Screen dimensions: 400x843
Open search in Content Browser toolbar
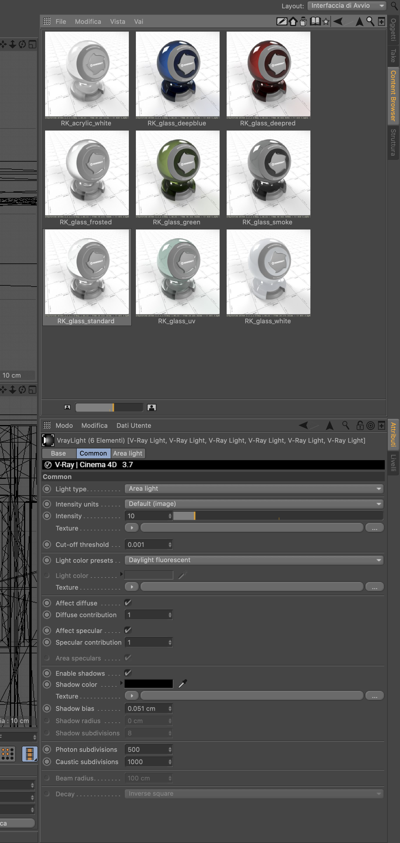[x=370, y=22]
